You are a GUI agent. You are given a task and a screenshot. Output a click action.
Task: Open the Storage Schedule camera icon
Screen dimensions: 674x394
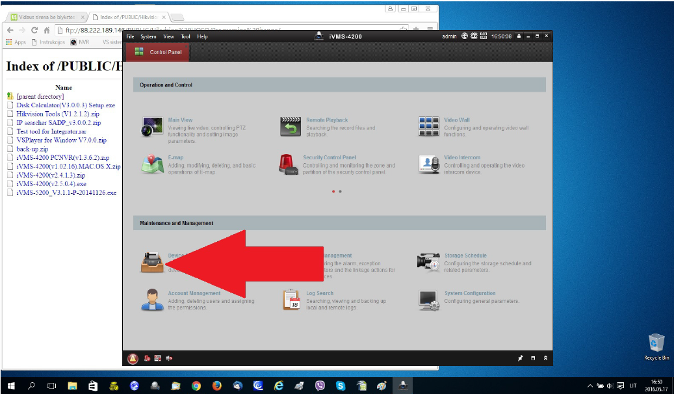(428, 263)
